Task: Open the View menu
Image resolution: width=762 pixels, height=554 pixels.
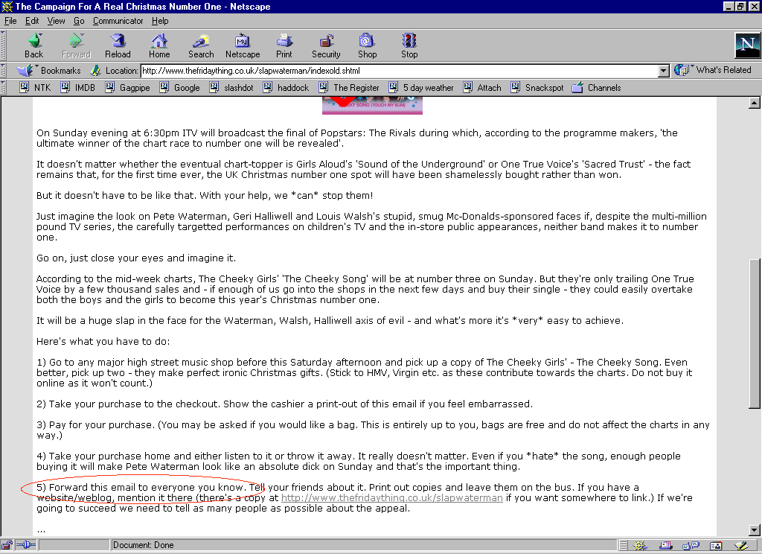Action: pos(56,21)
